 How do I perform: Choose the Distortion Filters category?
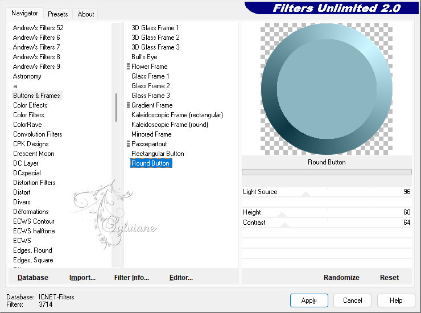[x=34, y=183]
